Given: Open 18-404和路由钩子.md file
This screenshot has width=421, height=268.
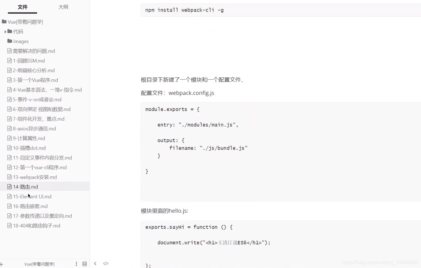Looking at the screenshot, I should (x=36, y=225).
